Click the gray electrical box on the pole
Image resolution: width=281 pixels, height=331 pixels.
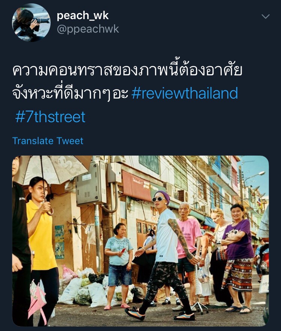(x=91, y=183)
